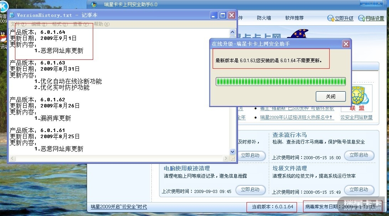Open the 查看(V) menu in Notepad

click(x=80, y=24)
